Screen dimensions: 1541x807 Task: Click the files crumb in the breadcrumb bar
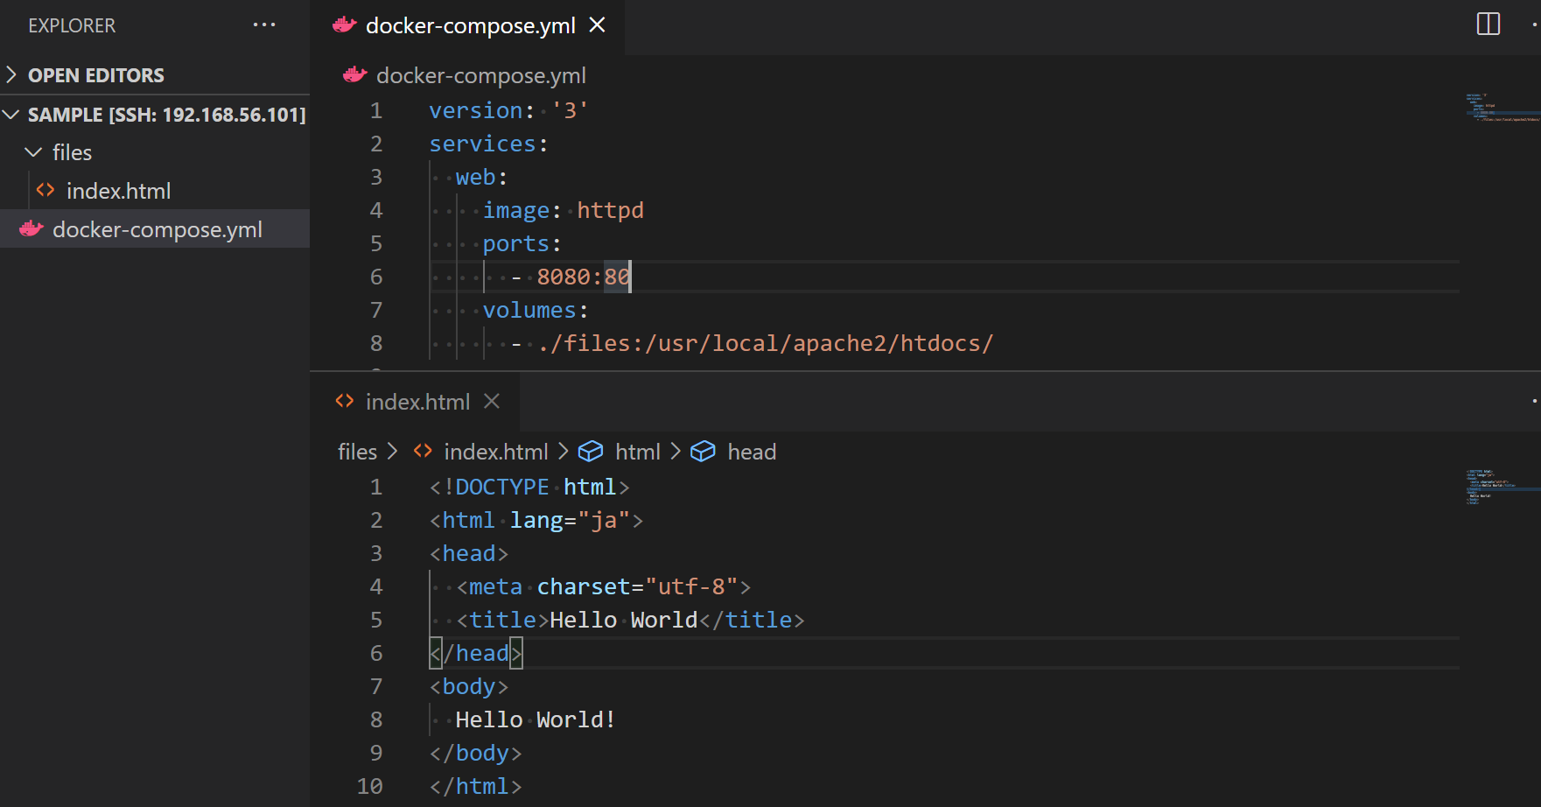coord(356,451)
